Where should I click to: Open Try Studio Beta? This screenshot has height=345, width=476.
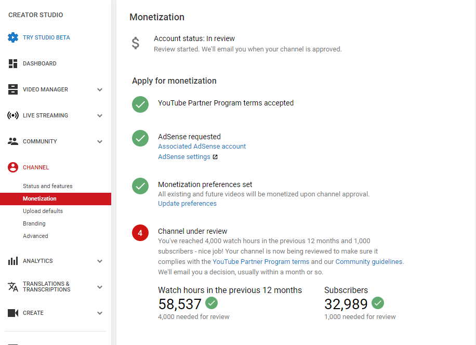click(46, 37)
